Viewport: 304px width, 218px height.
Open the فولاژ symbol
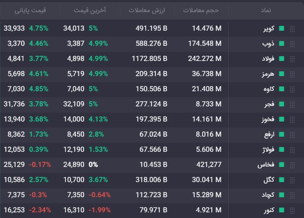tap(268, 150)
